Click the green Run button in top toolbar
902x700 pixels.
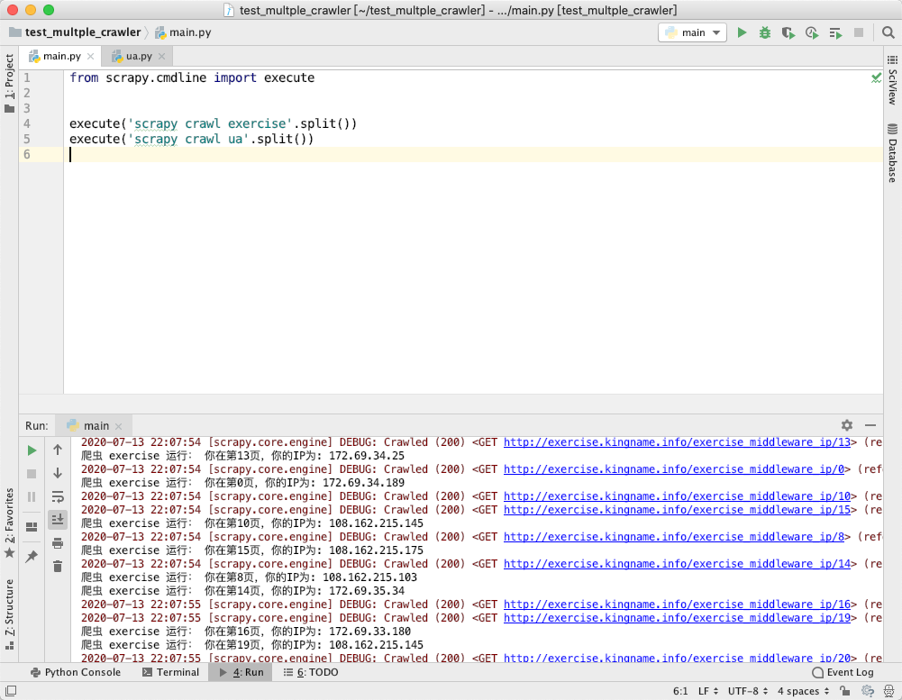click(x=742, y=32)
